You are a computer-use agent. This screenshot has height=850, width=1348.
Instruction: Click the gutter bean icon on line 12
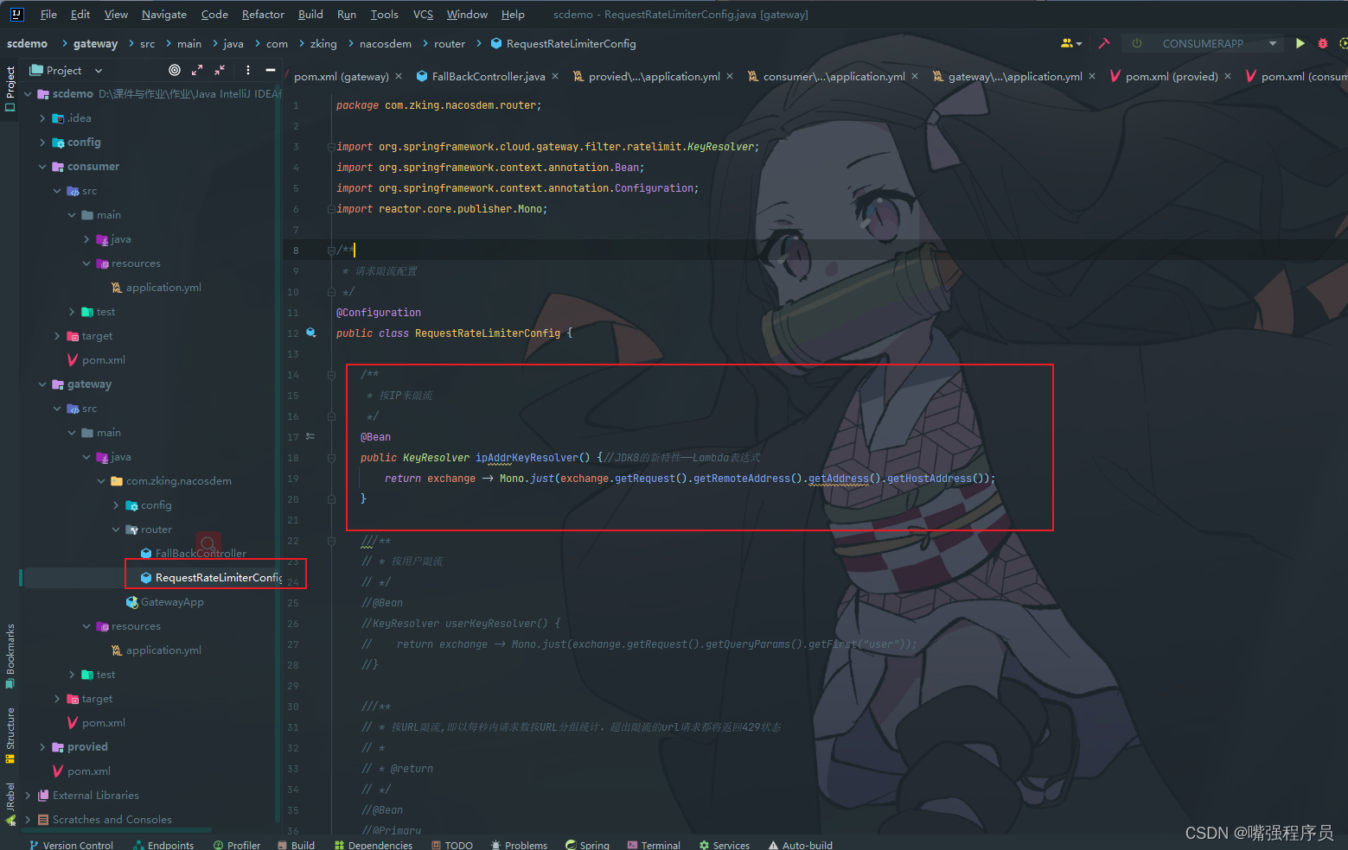click(x=311, y=333)
